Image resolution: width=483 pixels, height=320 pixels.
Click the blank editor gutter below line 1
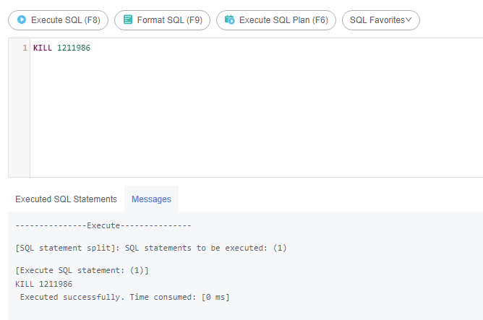point(19,116)
